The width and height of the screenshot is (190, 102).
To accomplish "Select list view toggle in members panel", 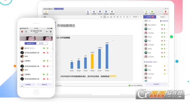I will pos(146,21).
